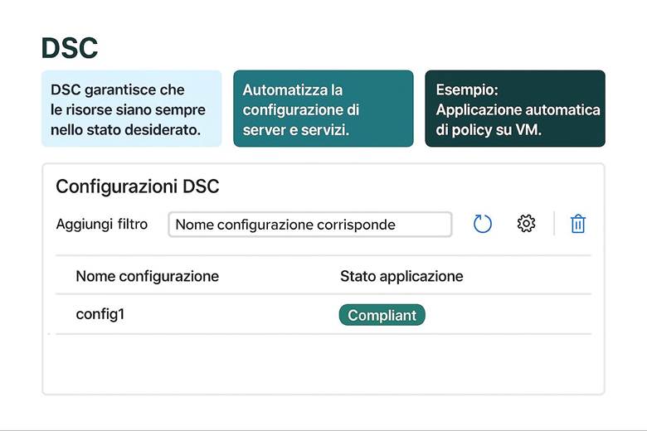647x431 pixels.
Task: Sort by Stato applicazione column header
Action: coord(401,276)
